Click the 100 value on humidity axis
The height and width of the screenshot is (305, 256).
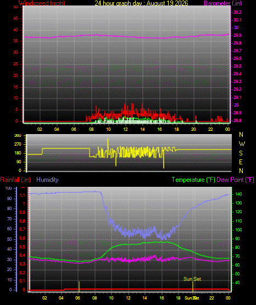pyautogui.click(x=9, y=188)
